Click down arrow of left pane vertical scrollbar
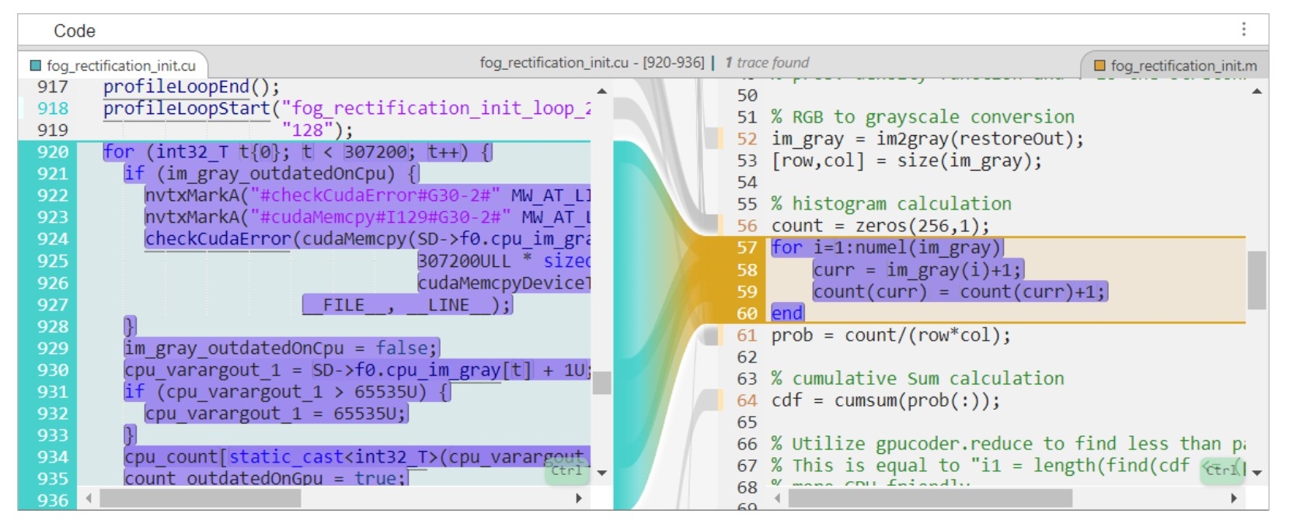This screenshot has height=520, width=1296. (601, 472)
